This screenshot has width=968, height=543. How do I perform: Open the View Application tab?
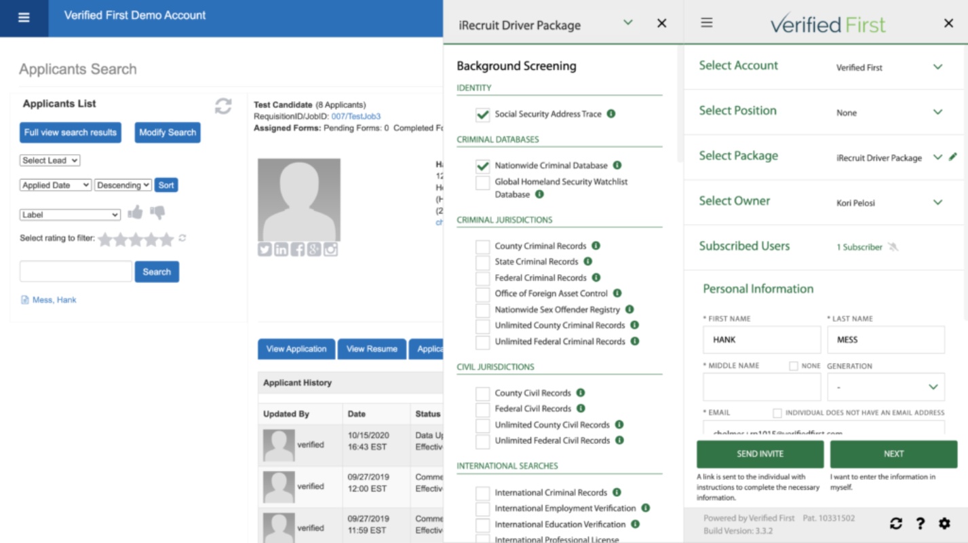[296, 349]
